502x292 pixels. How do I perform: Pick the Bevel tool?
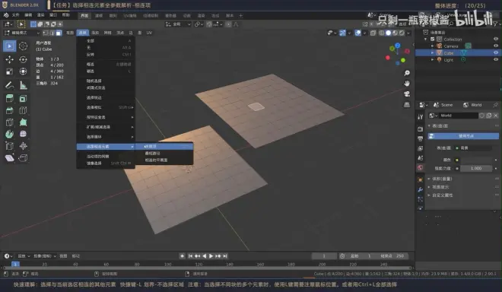pos(10,110)
